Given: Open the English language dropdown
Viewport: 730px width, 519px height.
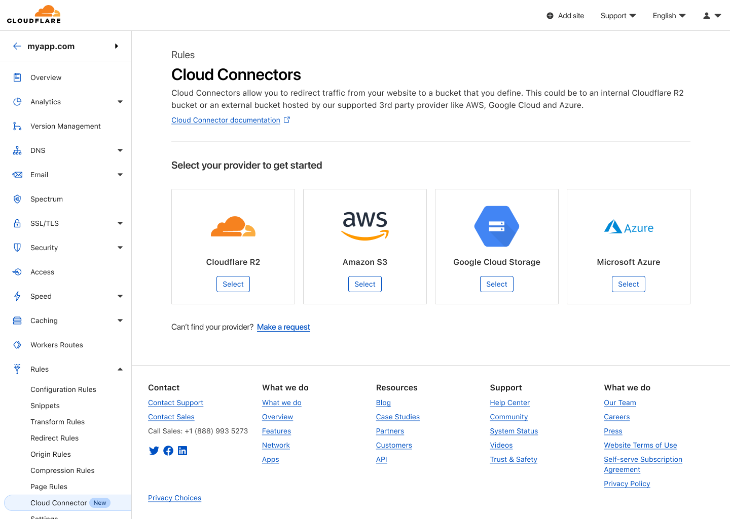Looking at the screenshot, I should tap(669, 16).
